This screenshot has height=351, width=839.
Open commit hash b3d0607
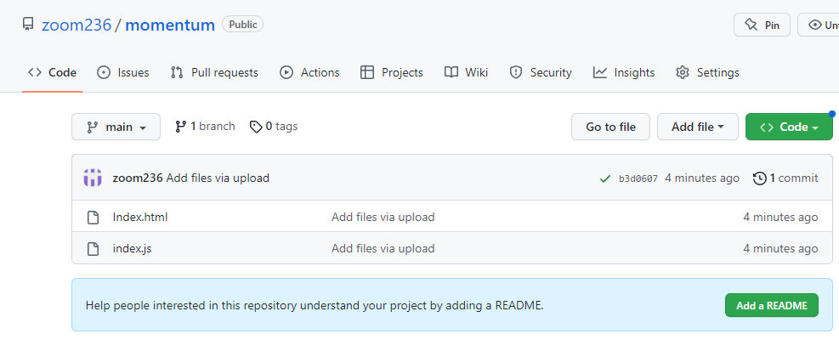[x=638, y=178]
